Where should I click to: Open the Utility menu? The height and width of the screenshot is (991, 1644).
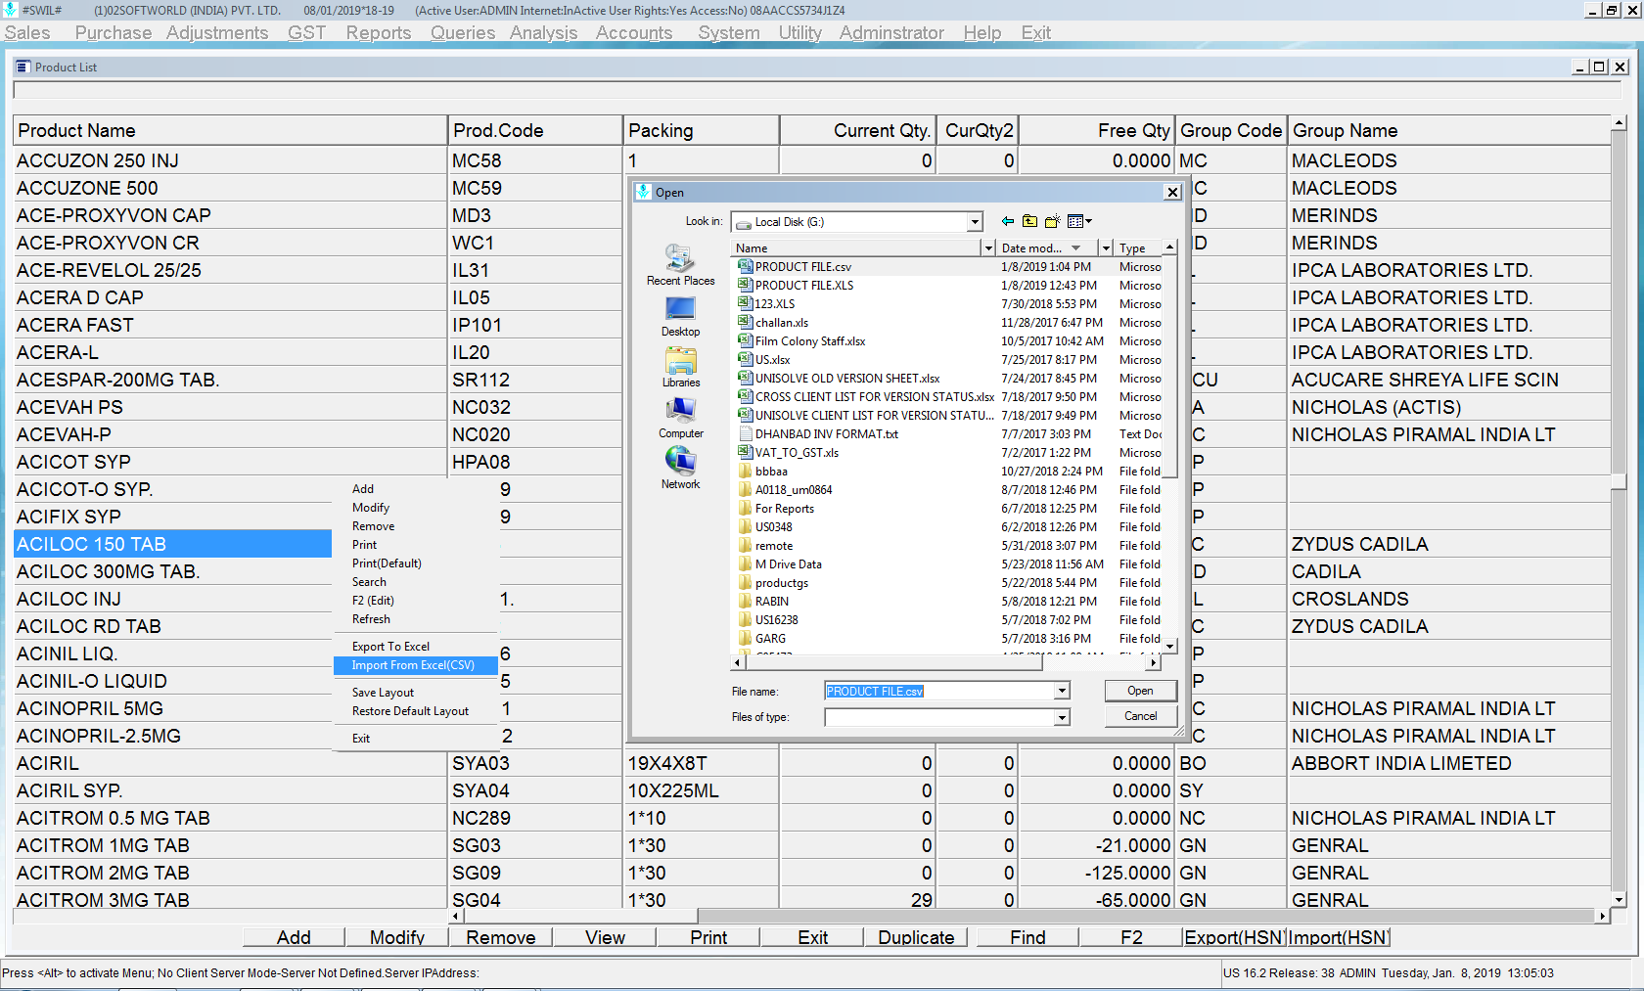(799, 32)
